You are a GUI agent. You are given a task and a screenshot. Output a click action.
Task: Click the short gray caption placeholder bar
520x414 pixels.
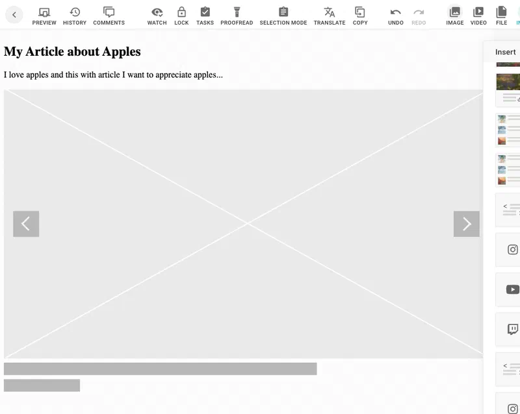(42, 385)
